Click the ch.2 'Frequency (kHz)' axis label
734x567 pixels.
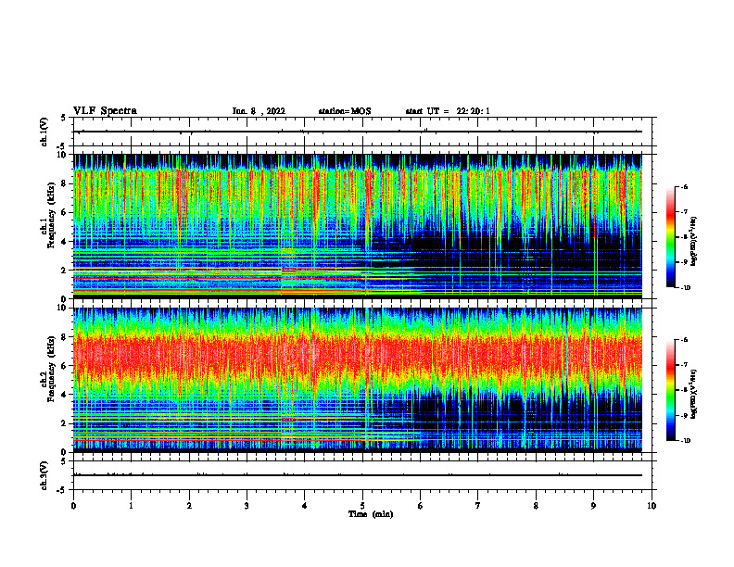pos(51,369)
